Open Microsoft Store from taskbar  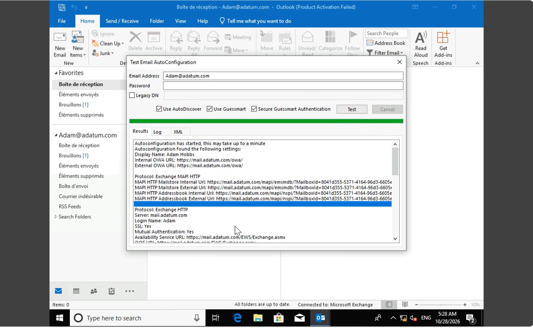(x=279, y=318)
